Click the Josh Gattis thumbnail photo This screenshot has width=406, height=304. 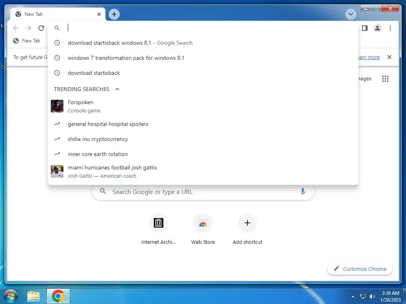(57, 171)
